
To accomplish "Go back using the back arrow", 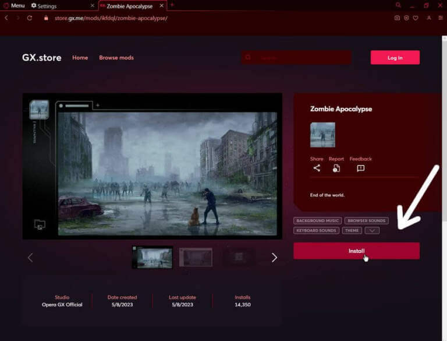I will (x=6, y=18).
